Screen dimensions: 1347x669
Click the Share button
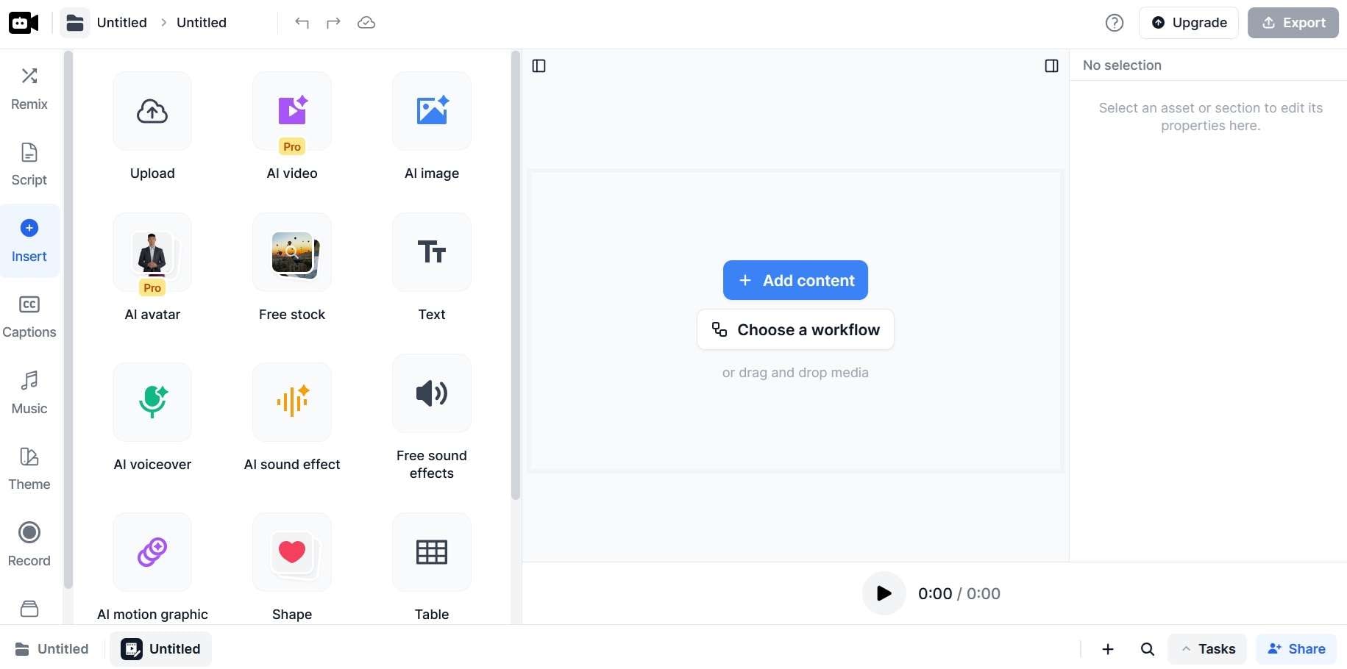tap(1296, 649)
